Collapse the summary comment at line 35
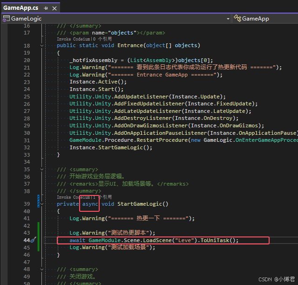Image resolution: width=298 pixels, height=285 pixels. (x=42, y=169)
